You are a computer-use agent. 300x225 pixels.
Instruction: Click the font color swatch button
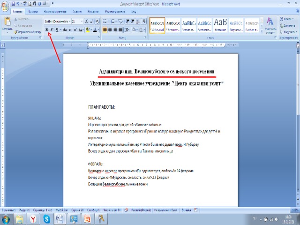click(95, 30)
